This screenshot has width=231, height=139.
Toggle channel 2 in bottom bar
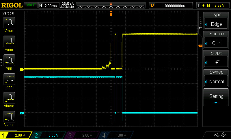pyautogui.click(x=49, y=135)
